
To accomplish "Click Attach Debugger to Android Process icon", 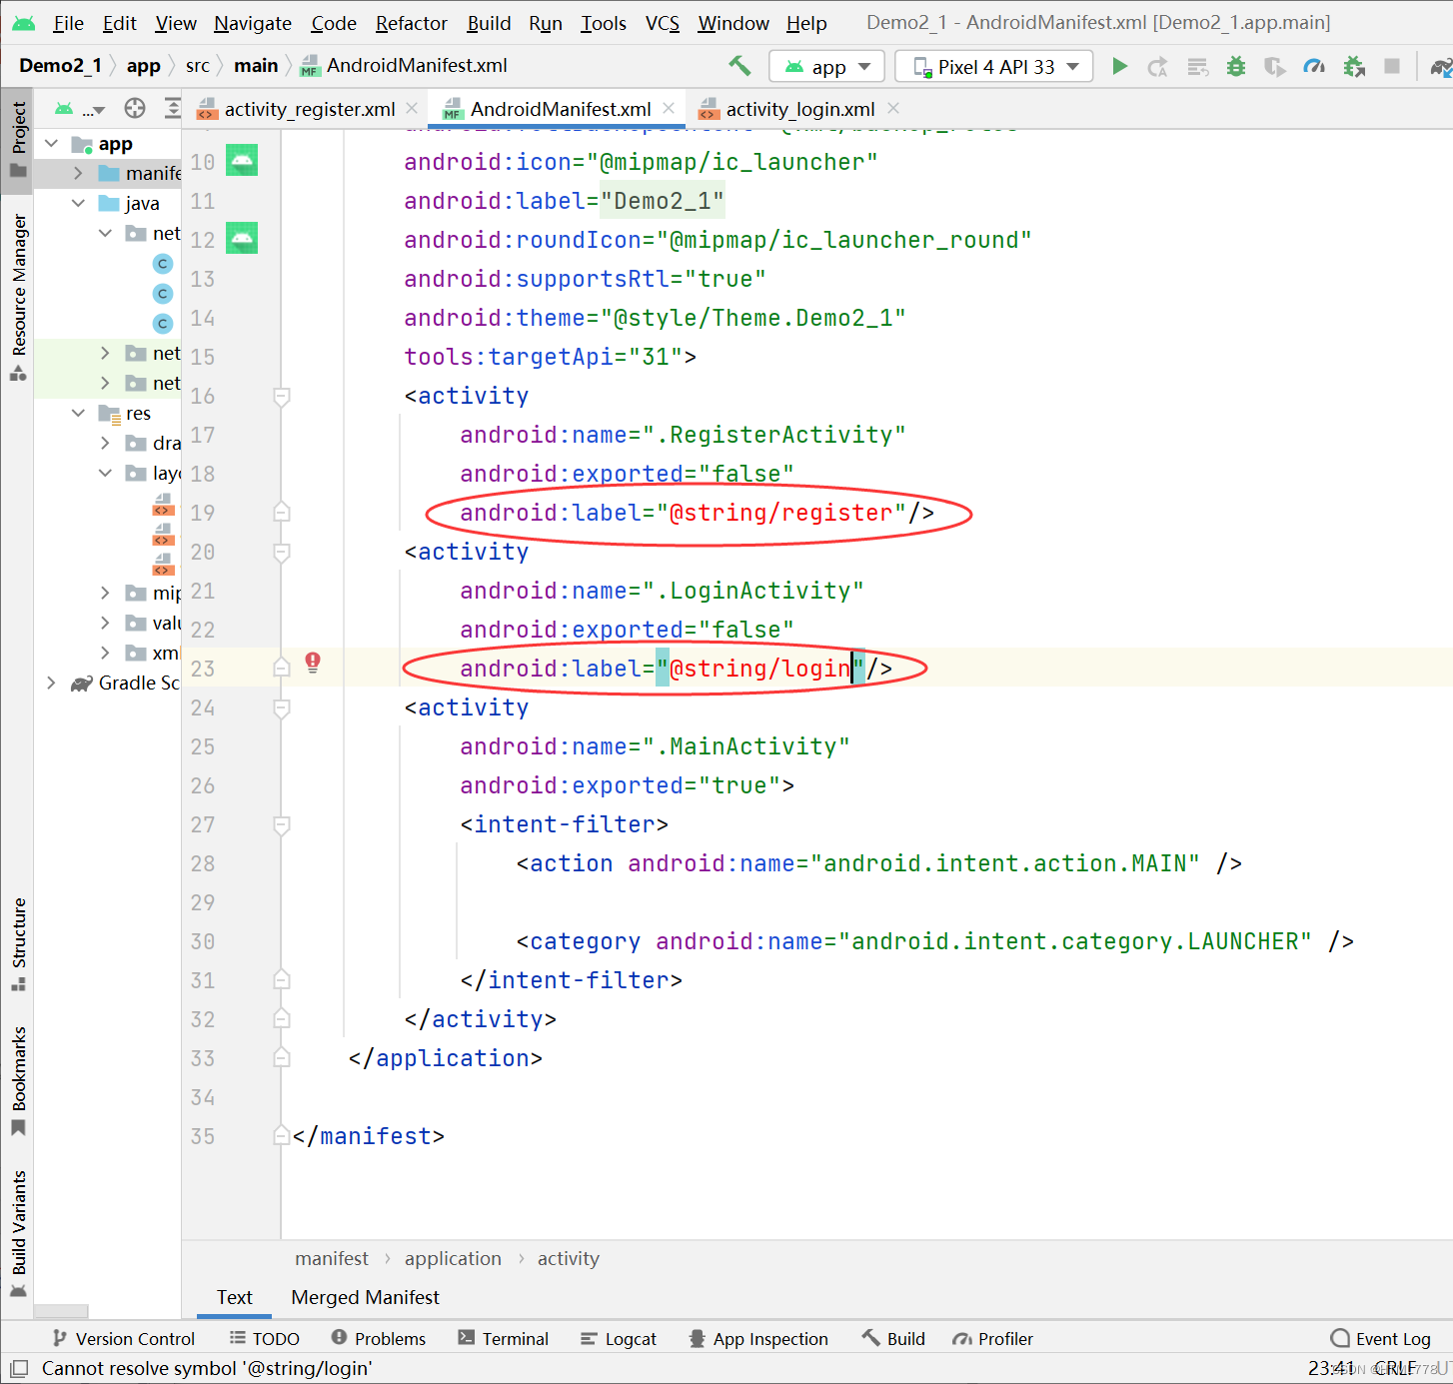I will (x=1354, y=67).
